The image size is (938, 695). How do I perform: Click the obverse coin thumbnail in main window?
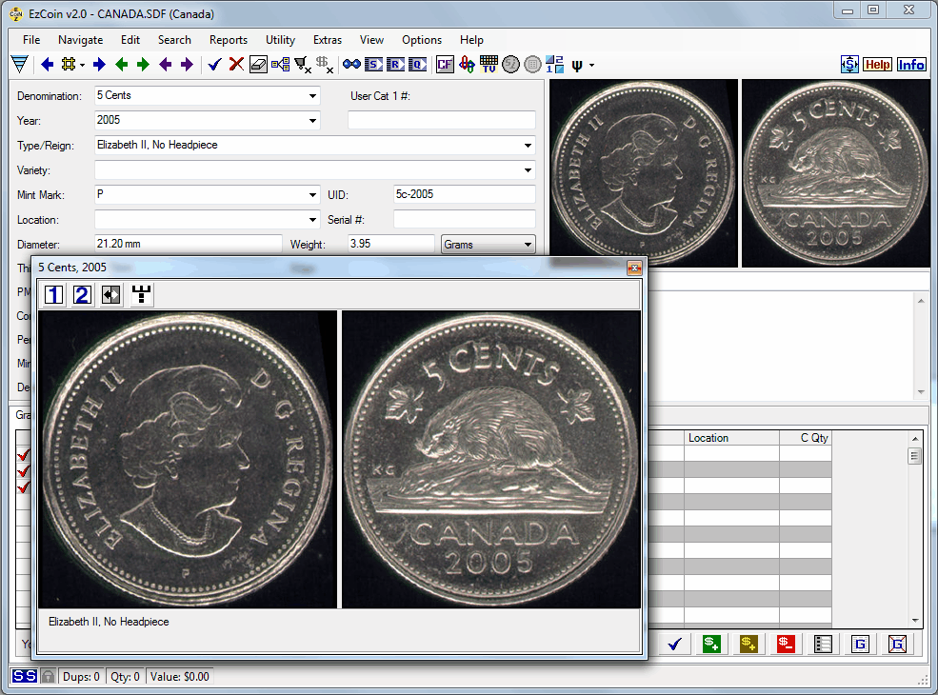pos(644,173)
